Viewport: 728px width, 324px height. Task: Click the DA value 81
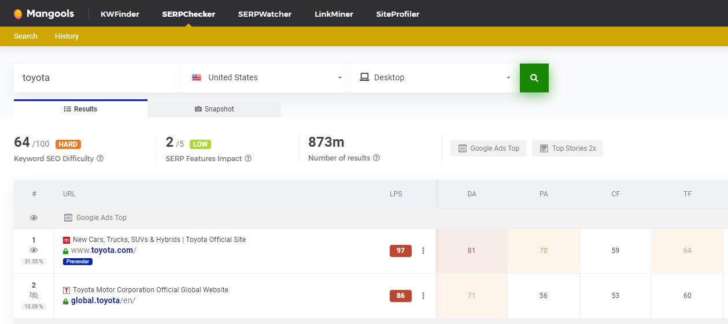tap(472, 251)
